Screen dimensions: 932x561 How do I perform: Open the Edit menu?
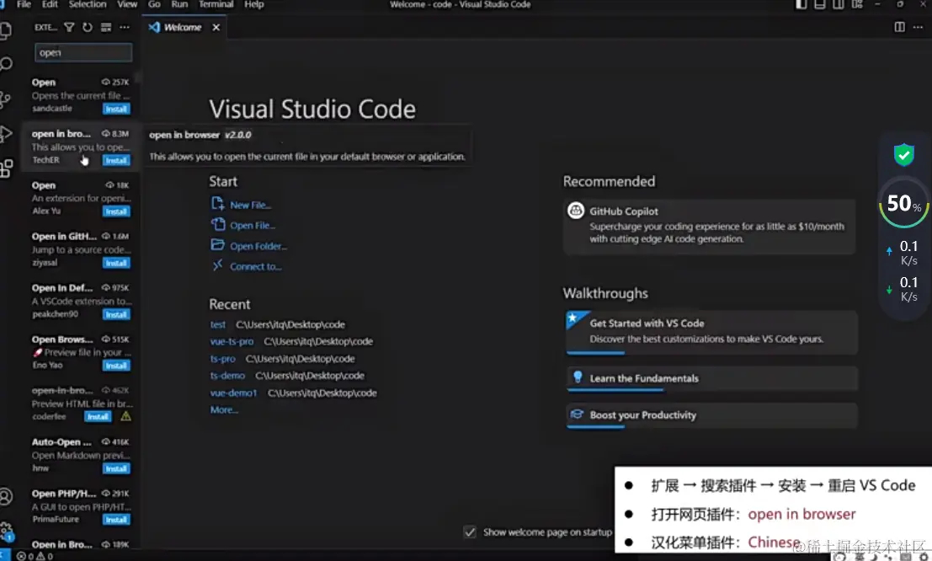point(50,4)
